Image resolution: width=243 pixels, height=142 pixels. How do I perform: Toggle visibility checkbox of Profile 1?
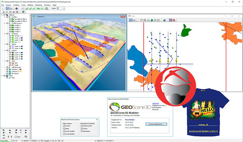[x=10, y=25]
